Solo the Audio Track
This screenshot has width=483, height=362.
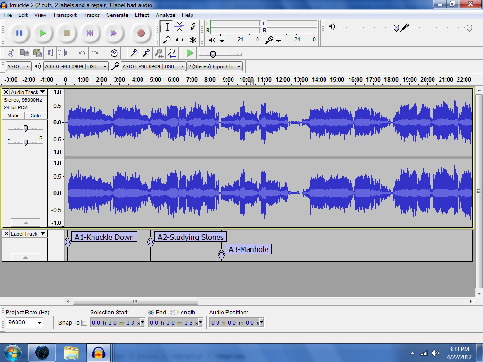pyautogui.click(x=35, y=115)
